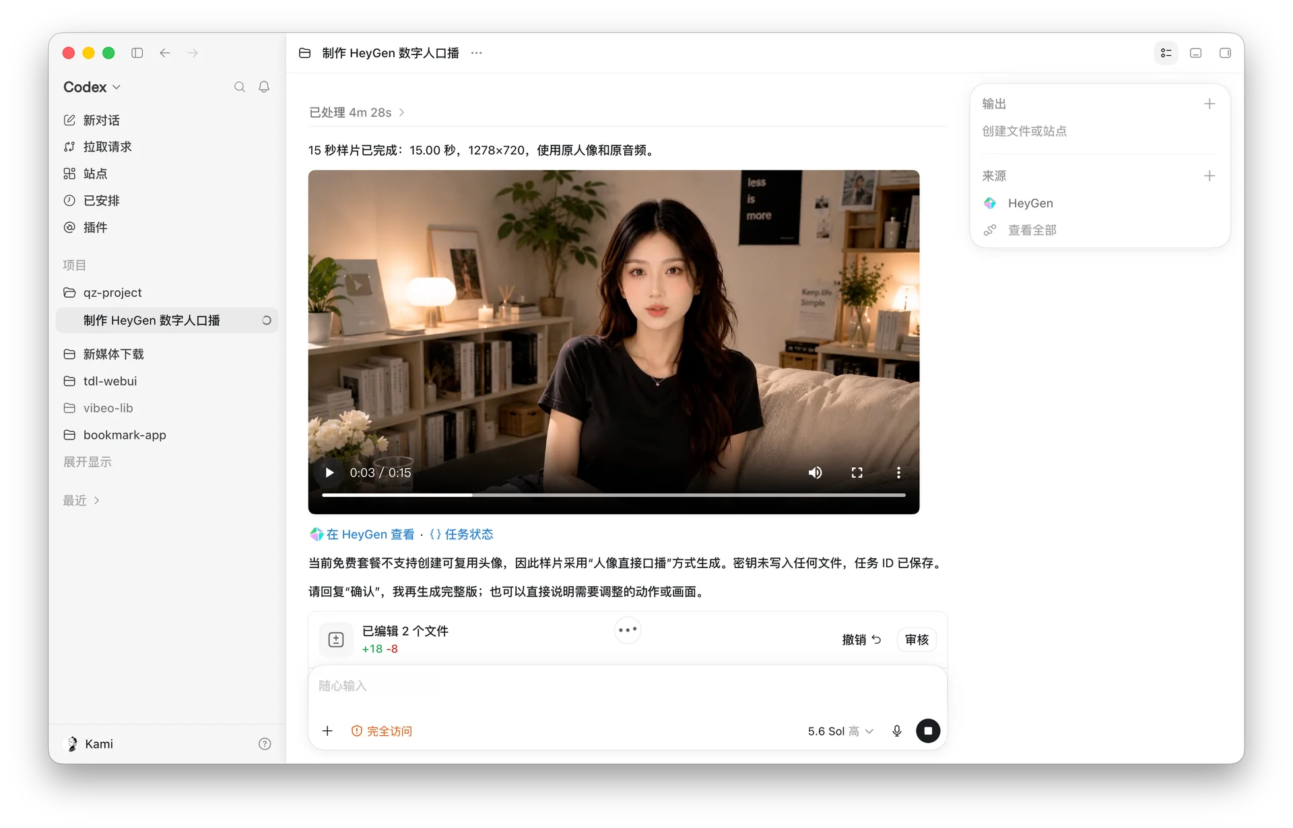The image size is (1293, 828).
Task: Toggle the bottom panel layout icon
Action: [x=1196, y=53]
